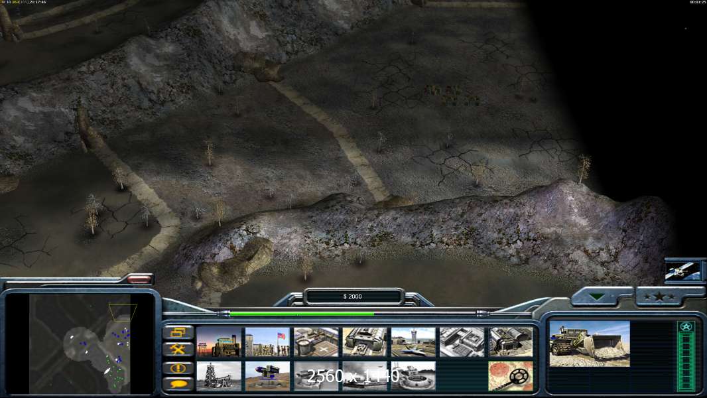Click the 21:17:46 clock readout
The width and height of the screenshot is (707, 398).
click(x=38, y=2)
